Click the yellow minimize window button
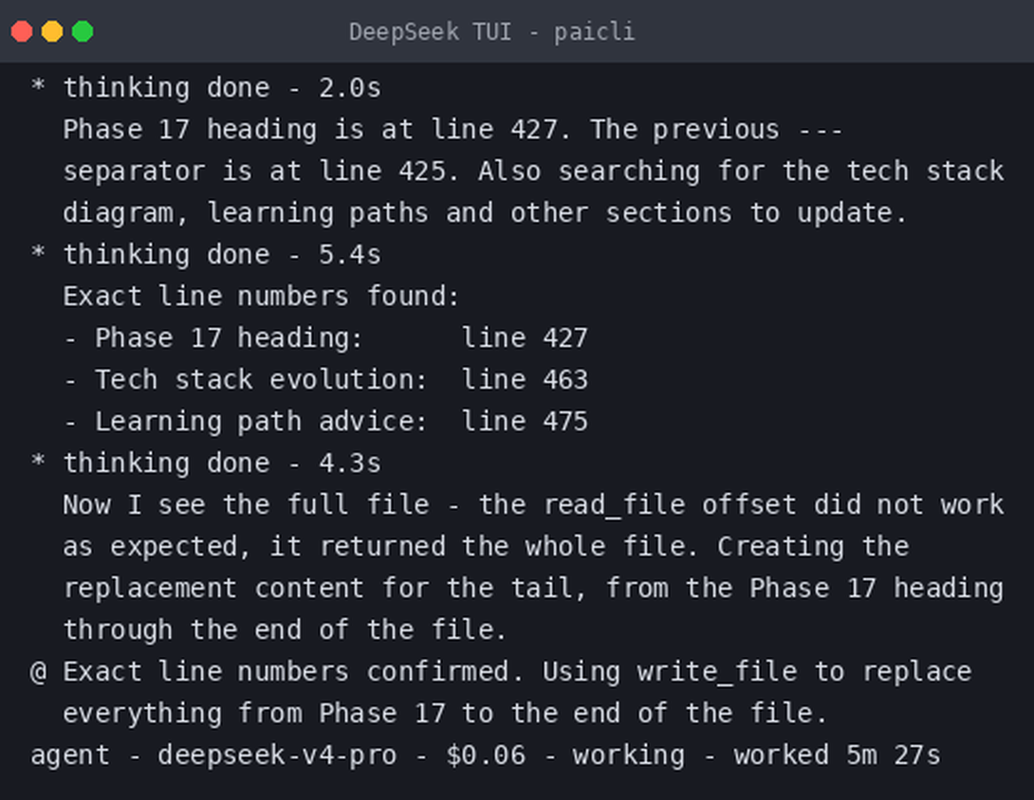 pyautogui.click(x=52, y=31)
